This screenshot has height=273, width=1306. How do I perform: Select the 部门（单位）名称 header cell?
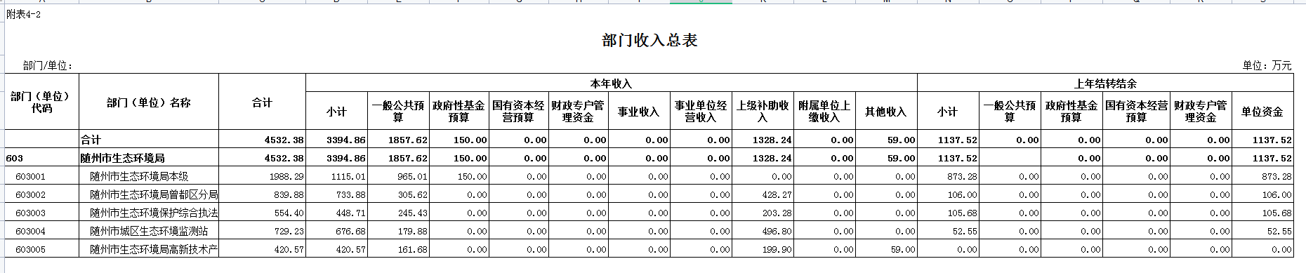(149, 102)
